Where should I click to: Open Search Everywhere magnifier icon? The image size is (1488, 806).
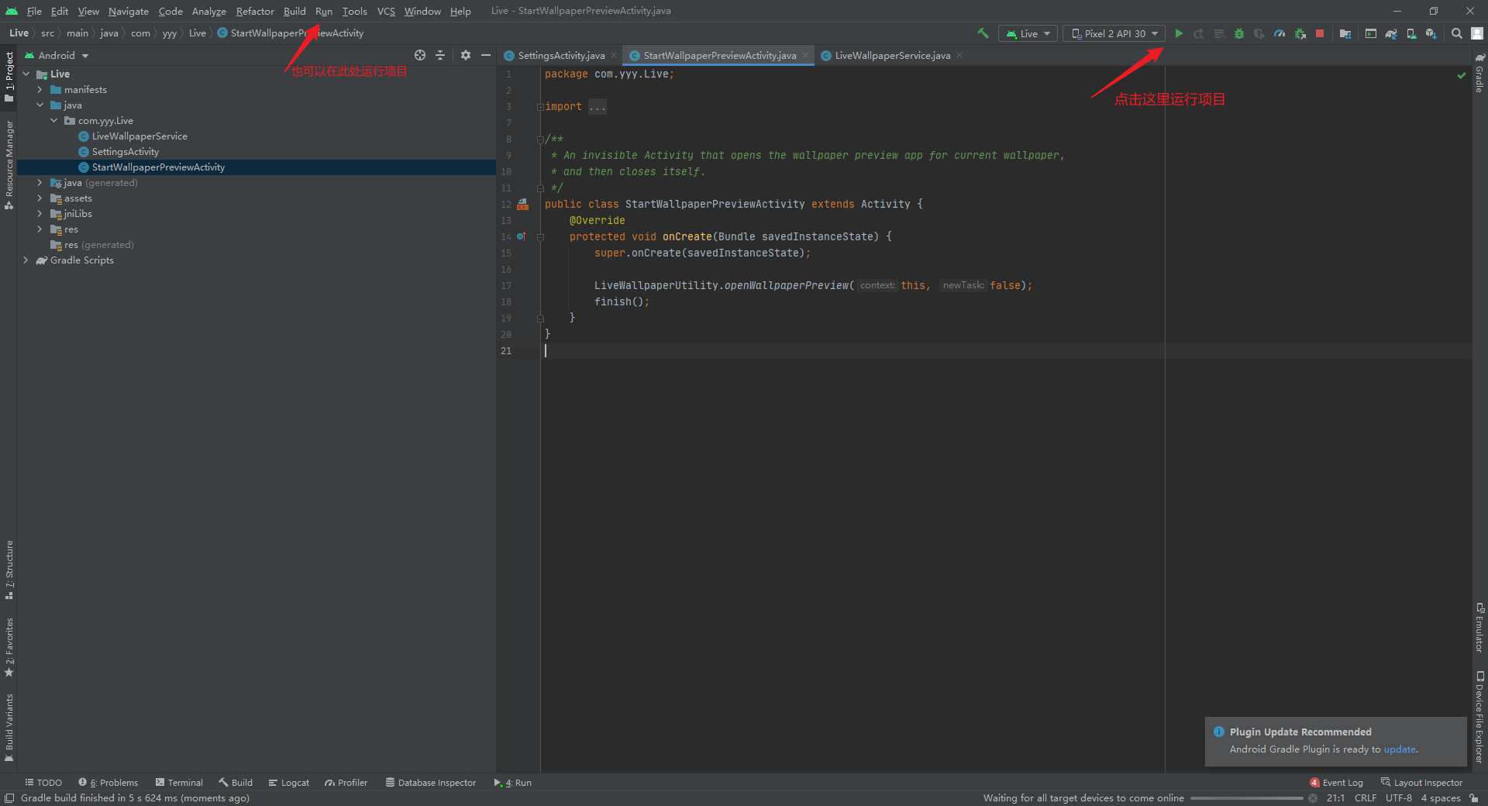(x=1457, y=33)
